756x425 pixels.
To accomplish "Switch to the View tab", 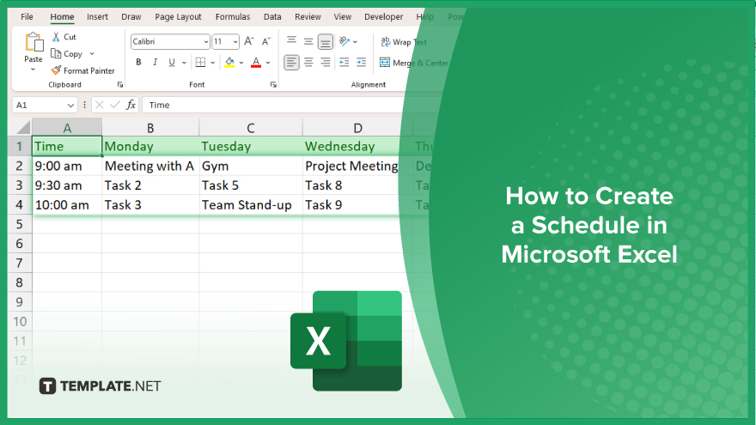I will (x=342, y=17).
